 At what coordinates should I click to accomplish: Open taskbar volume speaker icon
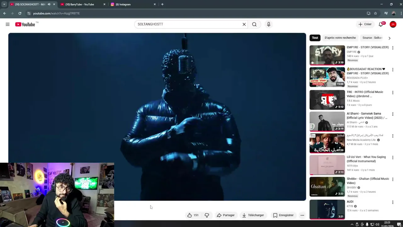pos(377,224)
